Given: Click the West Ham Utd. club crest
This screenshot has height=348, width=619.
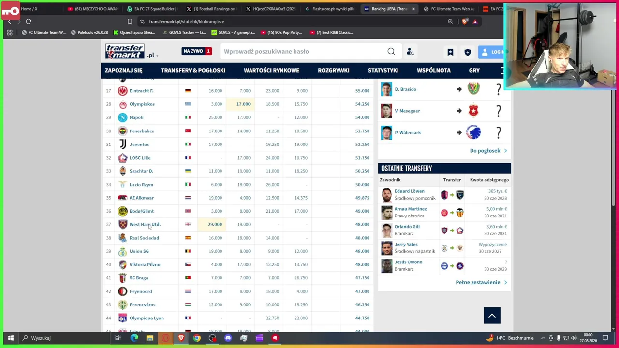Looking at the screenshot, I should (x=123, y=224).
